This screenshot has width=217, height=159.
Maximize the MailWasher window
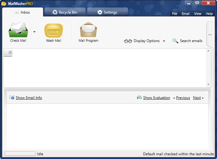pyautogui.click(x=197, y=3)
